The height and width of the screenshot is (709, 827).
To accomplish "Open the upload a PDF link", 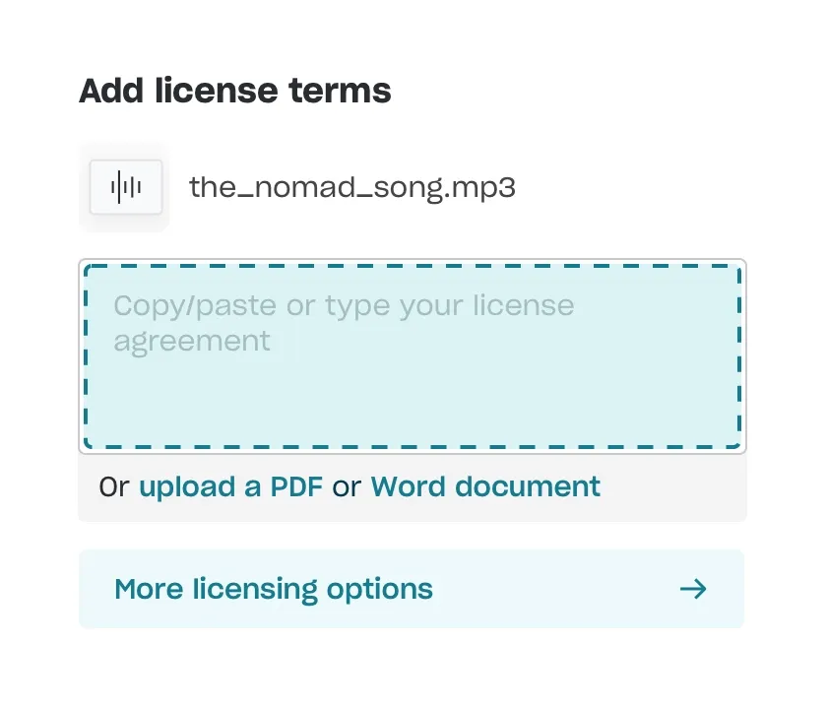I will click(230, 486).
